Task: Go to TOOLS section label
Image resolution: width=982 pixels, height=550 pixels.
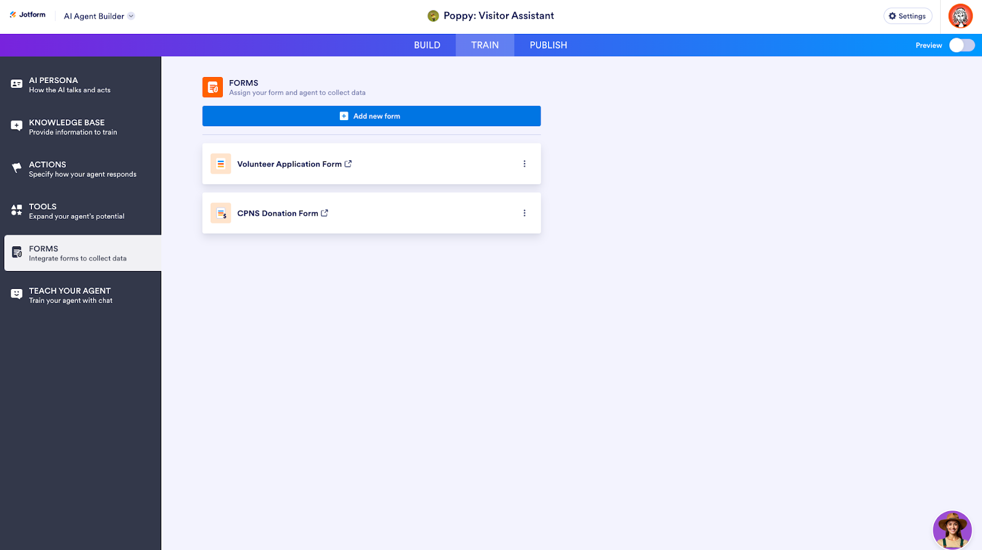Action: [x=42, y=207]
